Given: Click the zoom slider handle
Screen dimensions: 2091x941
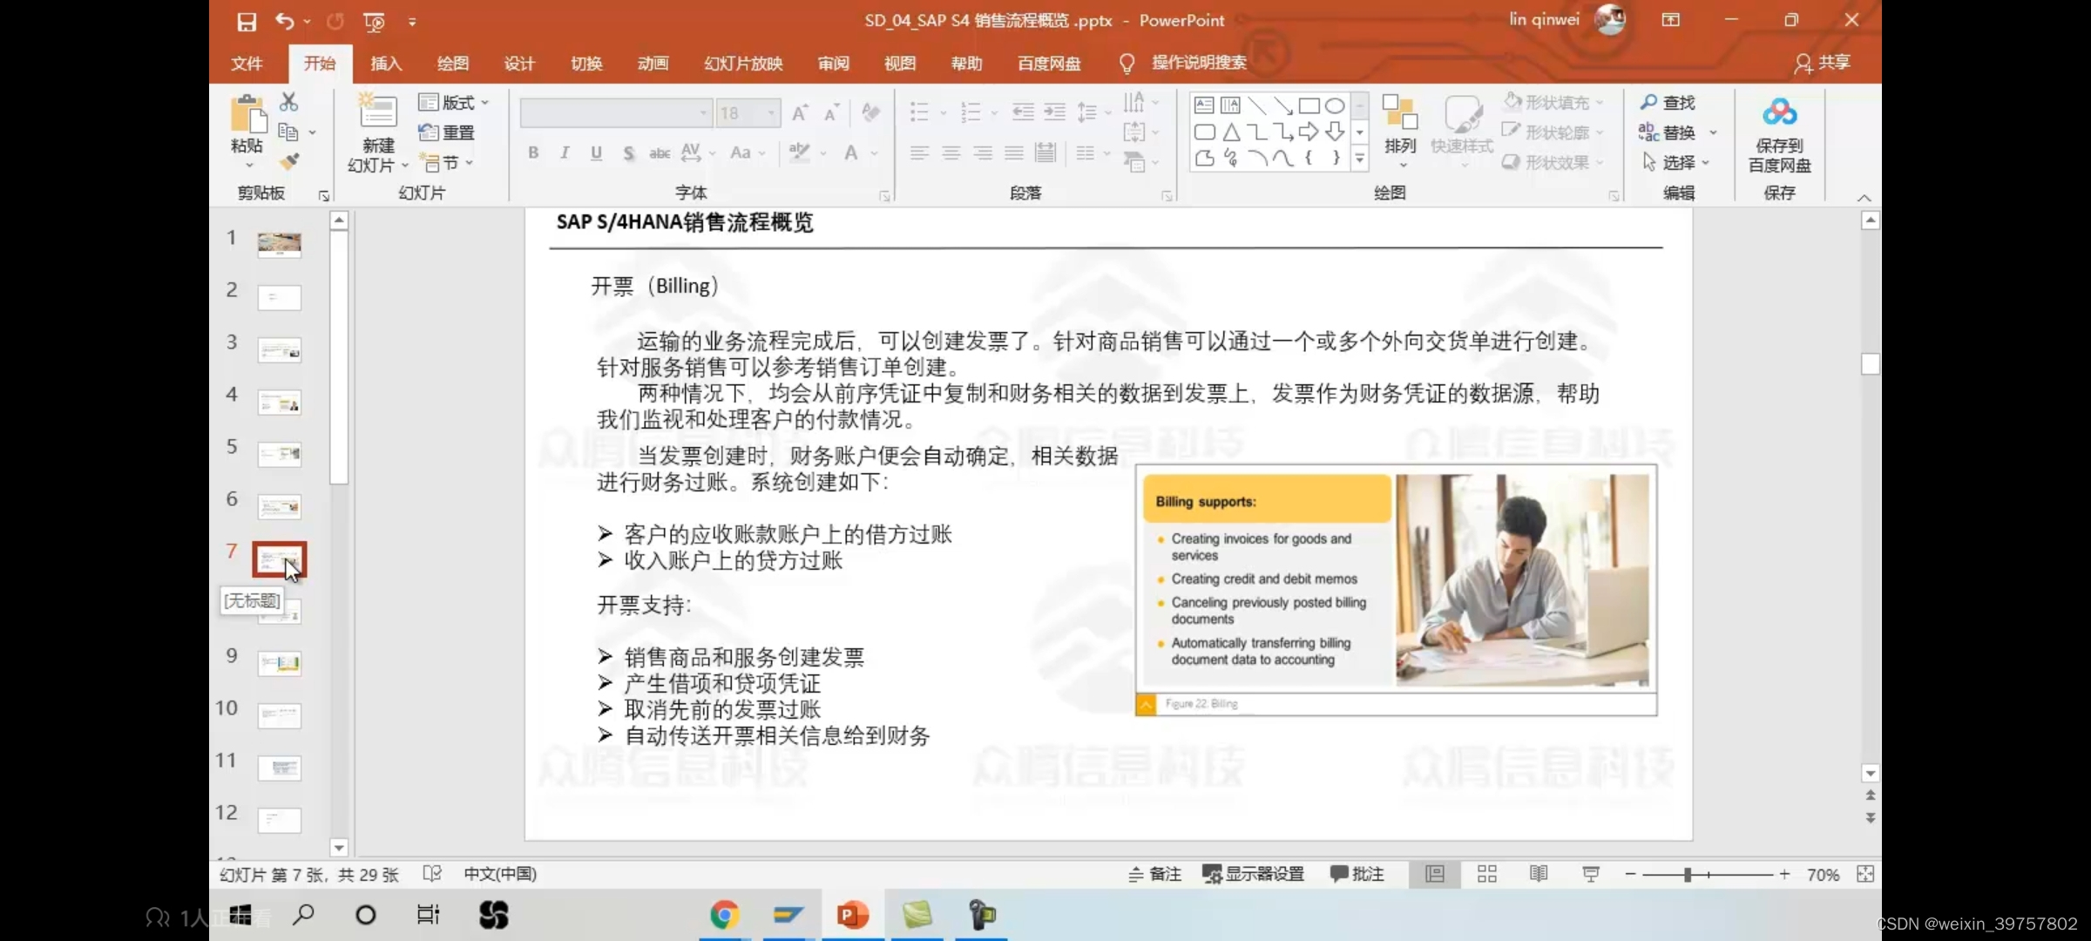Looking at the screenshot, I should pos(1688,874).
